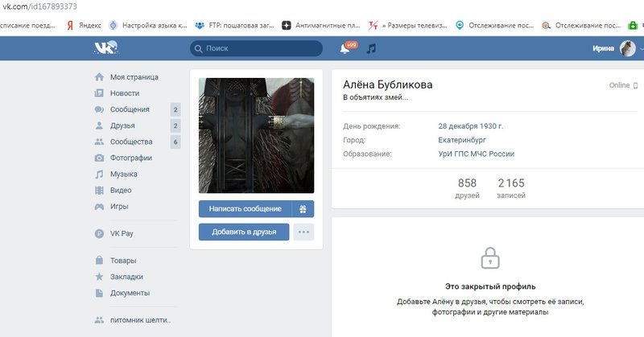Click the person icon beside Друзья
Image resolution: width=644 pixels, height=337 pixels.
click(x=99, y=125)
